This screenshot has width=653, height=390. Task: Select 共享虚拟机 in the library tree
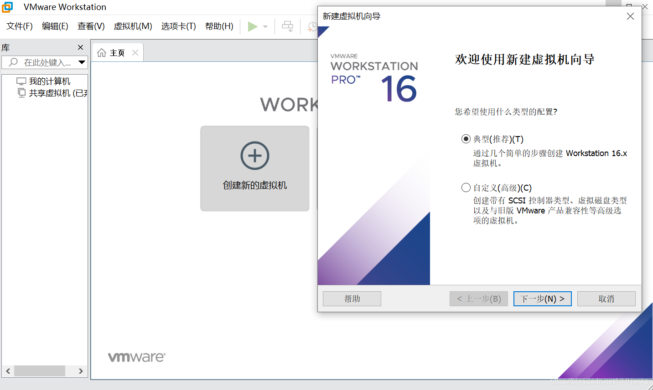coord(52,93)
